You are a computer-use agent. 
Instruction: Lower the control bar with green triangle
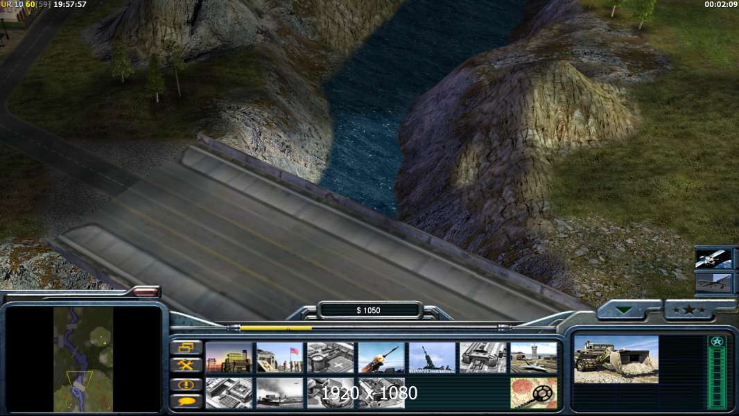pos(625,310)
